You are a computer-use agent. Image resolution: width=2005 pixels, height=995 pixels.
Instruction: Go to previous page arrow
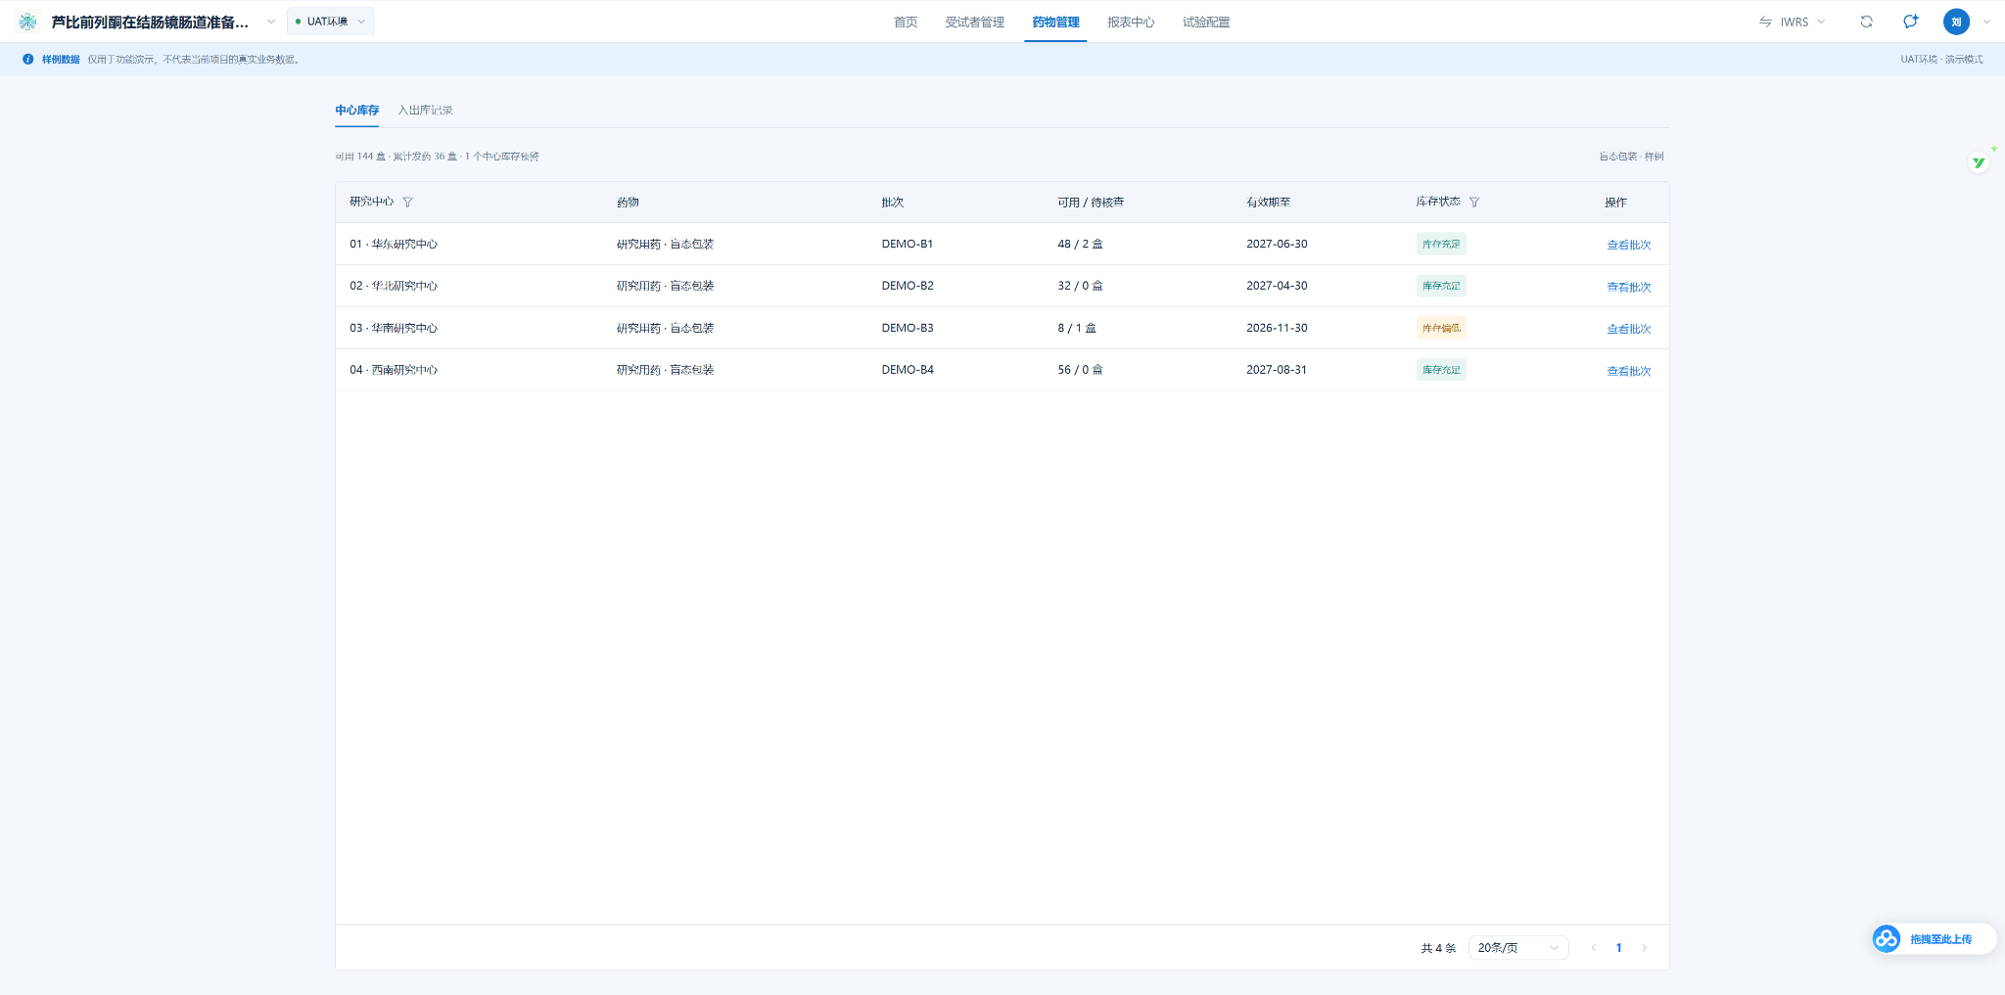[1594, 948]
